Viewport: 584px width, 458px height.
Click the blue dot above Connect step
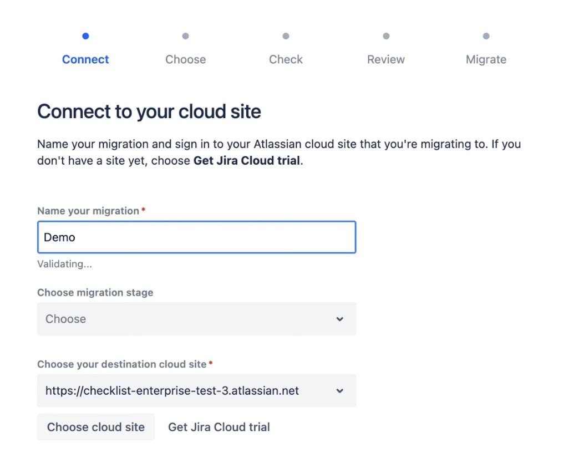pyautogui.click(x=85, y=36)
